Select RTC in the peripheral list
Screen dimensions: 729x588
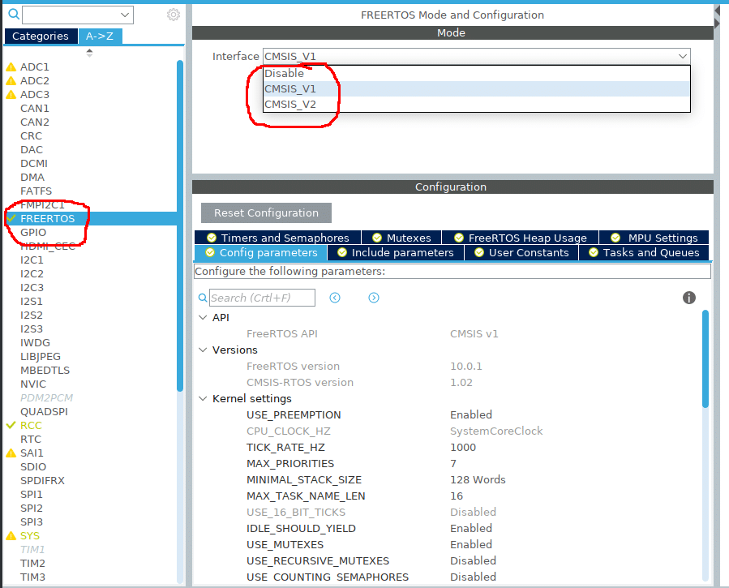pyautogui.click(x=31, y=440)
